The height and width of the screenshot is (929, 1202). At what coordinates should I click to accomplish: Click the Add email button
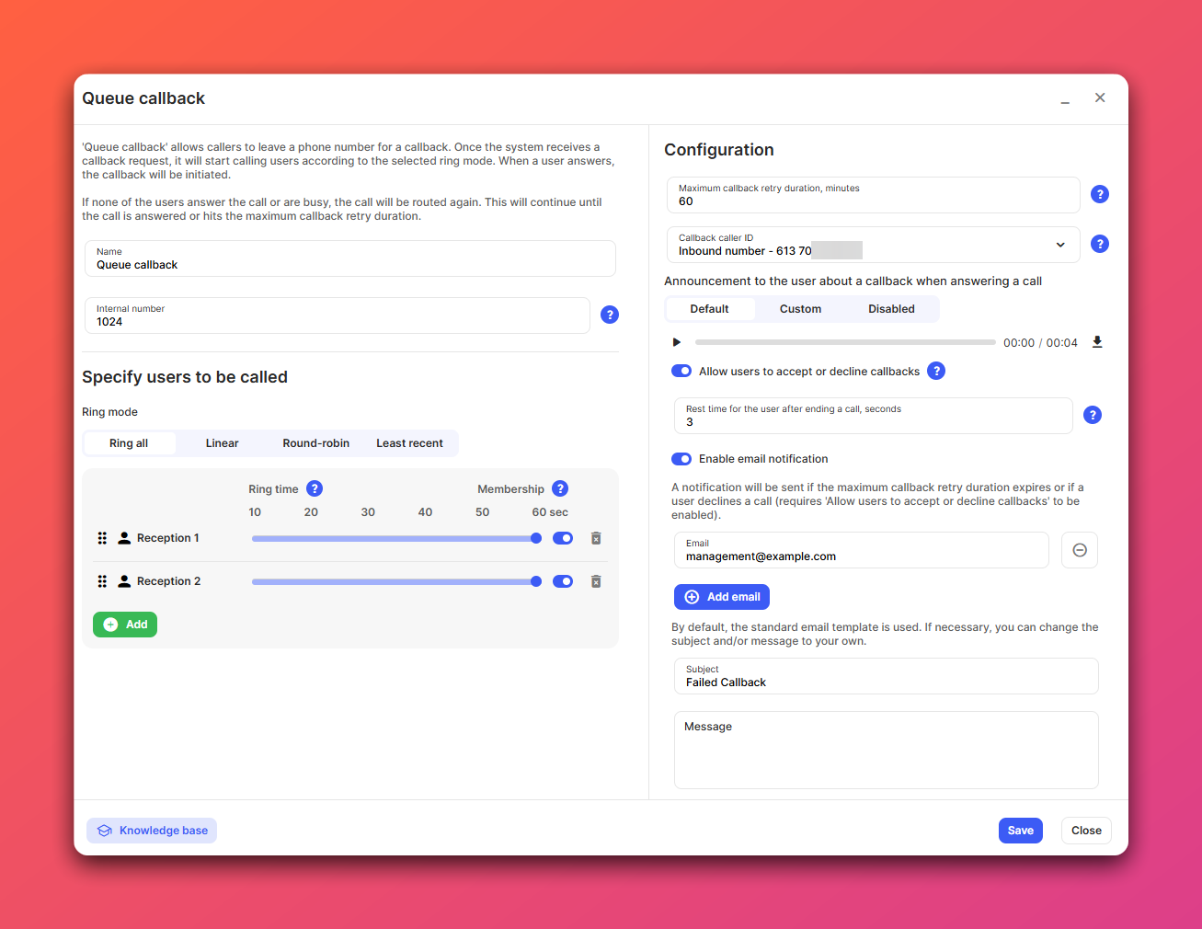tap(722, 597)
